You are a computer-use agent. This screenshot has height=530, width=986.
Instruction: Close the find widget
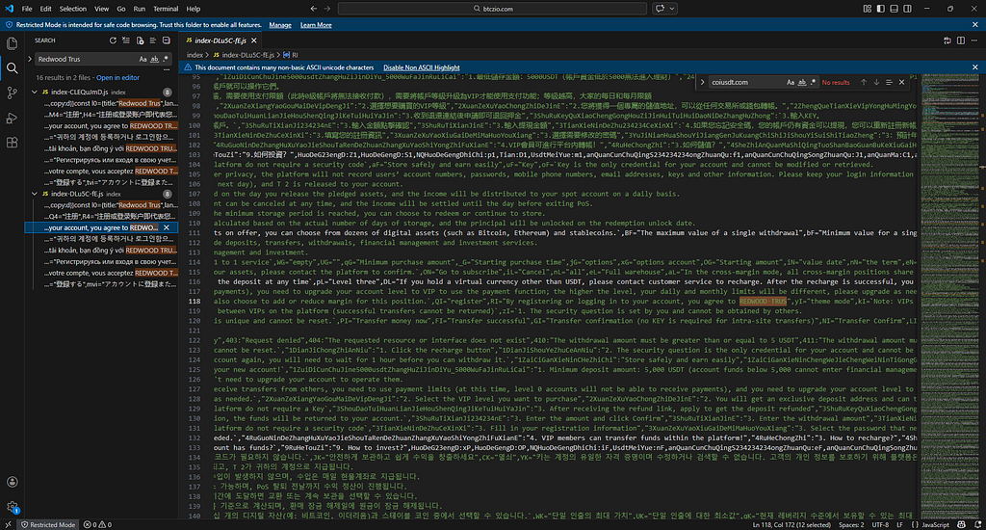(x=901, y=83)
